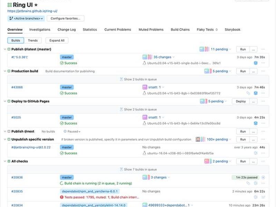Collapse the Unpublish specific version configuration

5,139
